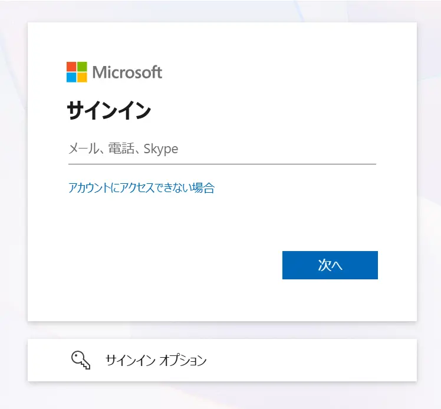Click the サインイン オプション label text
Viewport: 441px width, 409px height.
pos(156,360)
